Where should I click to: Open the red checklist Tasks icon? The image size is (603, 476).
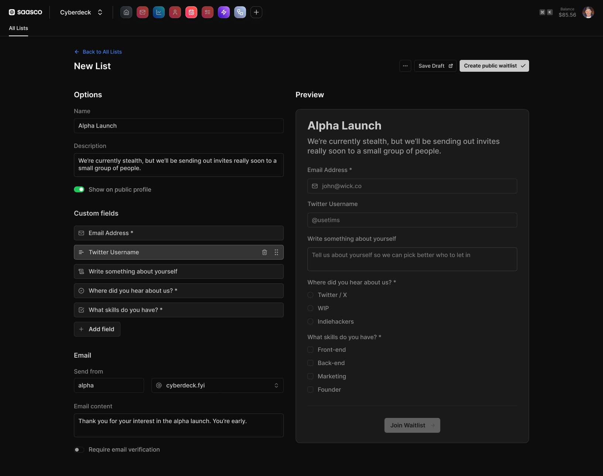tap(207, 12)
